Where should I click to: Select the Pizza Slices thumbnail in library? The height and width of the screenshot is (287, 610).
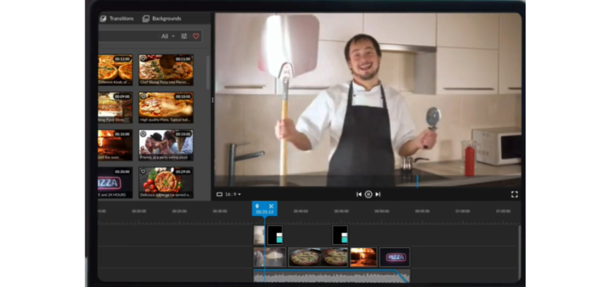(x=116, y=108)
